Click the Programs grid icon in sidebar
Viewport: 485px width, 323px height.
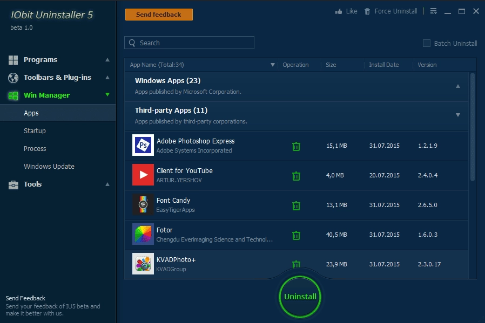pos(13,60)
